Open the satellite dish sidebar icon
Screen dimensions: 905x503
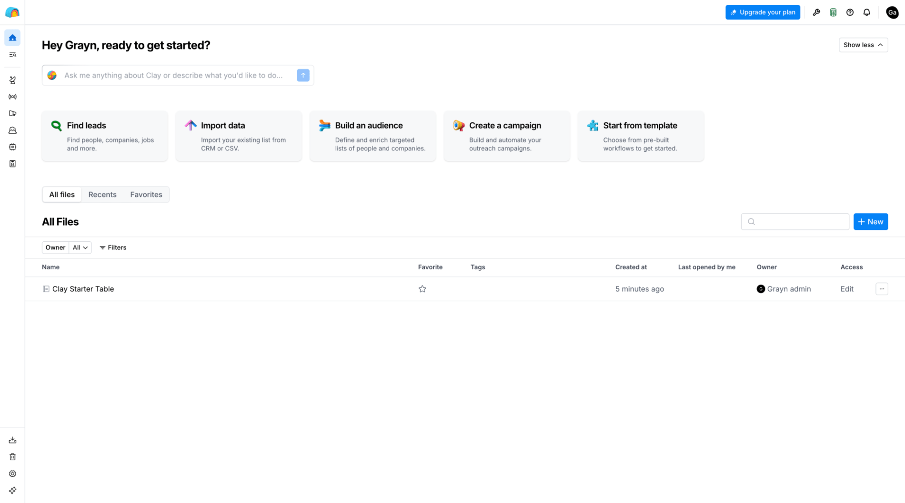tap(12, 80)
